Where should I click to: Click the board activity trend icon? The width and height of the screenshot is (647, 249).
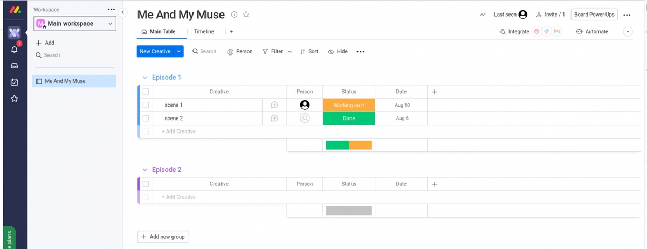click(483, 15)
